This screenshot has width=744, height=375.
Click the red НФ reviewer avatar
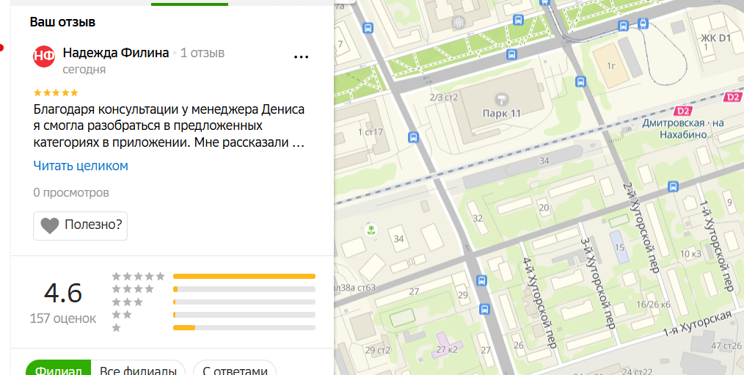[x=43, y=56]
